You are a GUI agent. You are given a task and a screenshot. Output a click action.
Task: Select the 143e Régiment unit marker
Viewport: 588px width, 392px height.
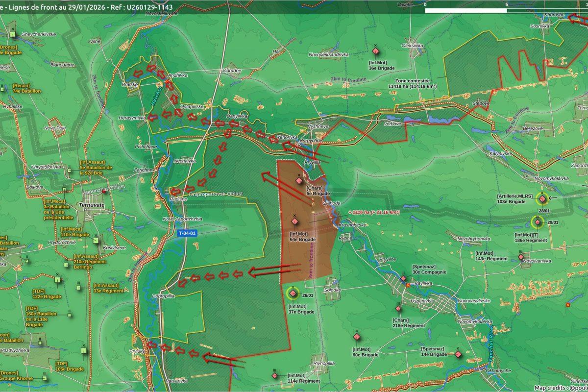click(x=521, y=257)
